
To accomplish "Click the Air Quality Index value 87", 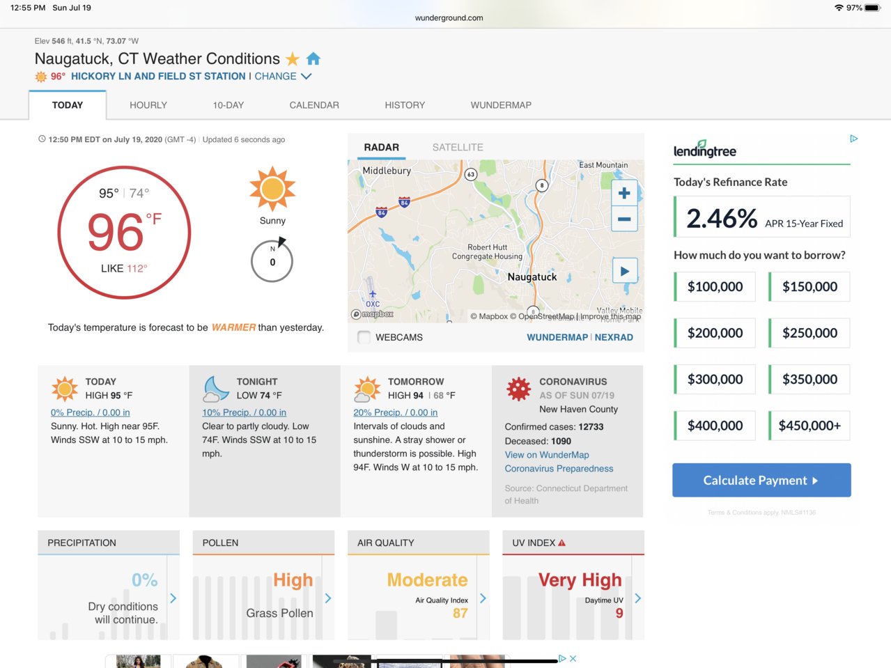I will click(x=460, y=613).
